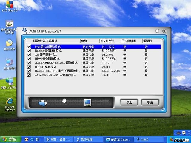Click version 9.1.1.1015 cell
The width and height of the screenshot is (191, 143).
click(108, 46)
